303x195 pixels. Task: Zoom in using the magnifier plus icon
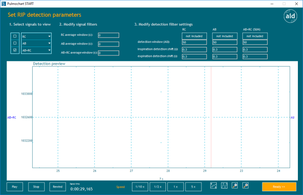tap(245, 185)
